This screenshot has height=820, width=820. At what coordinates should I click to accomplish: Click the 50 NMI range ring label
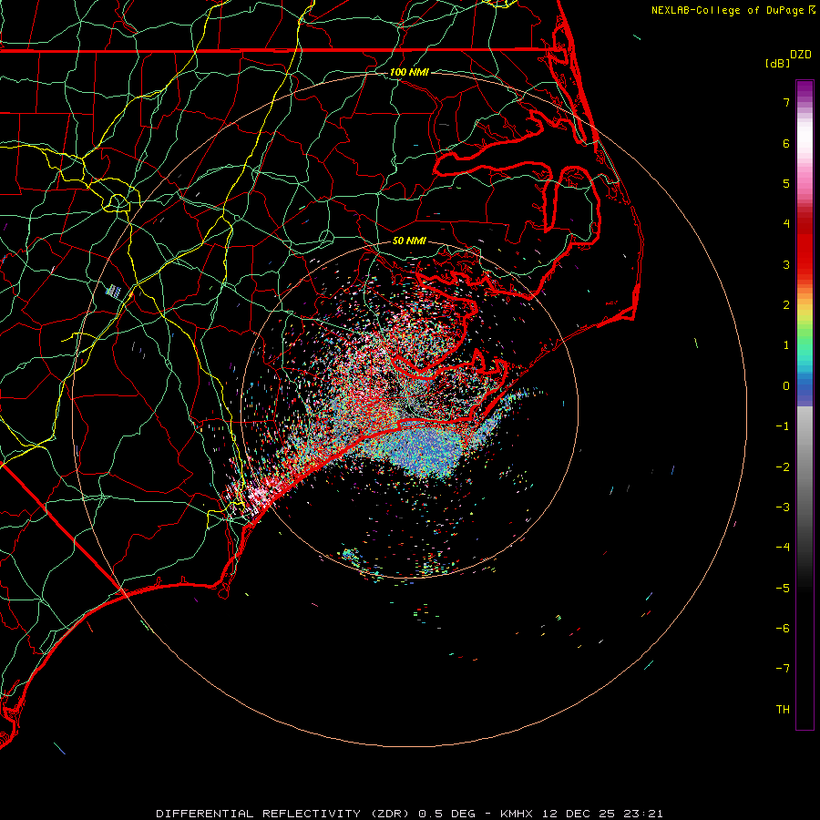409,241
